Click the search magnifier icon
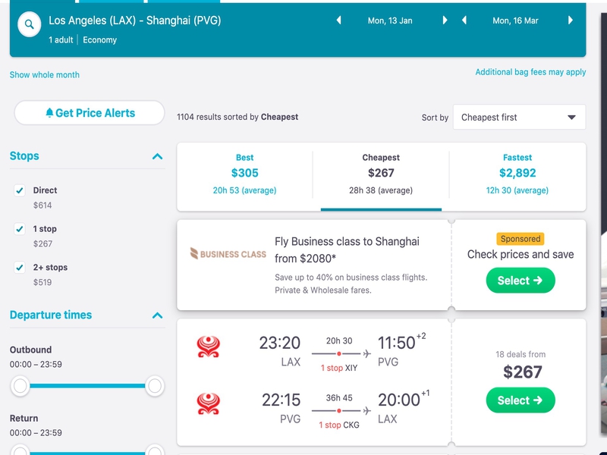607x455 pixels. [30, 24]
